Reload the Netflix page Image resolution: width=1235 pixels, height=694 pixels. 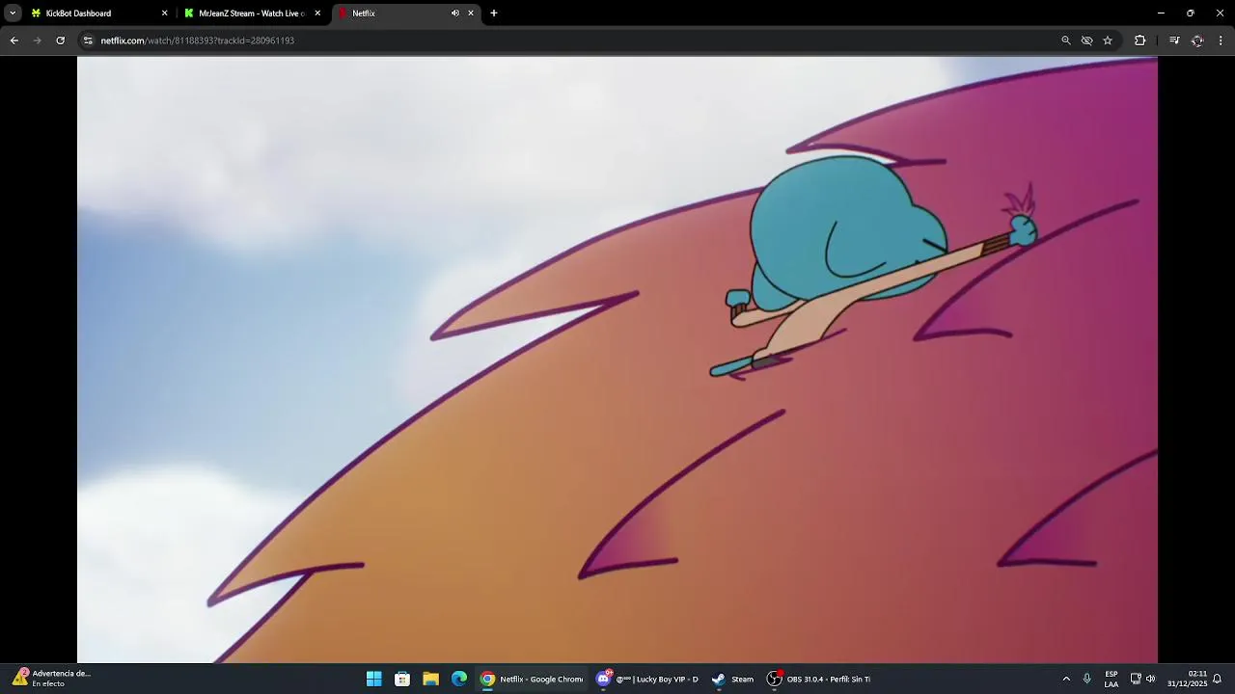click(x=61, y=40)
